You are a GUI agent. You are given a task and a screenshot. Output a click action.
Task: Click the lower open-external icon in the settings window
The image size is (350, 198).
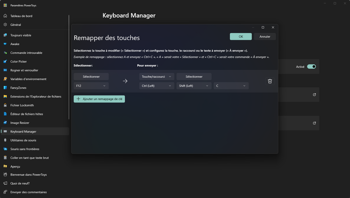click(314, 123)
